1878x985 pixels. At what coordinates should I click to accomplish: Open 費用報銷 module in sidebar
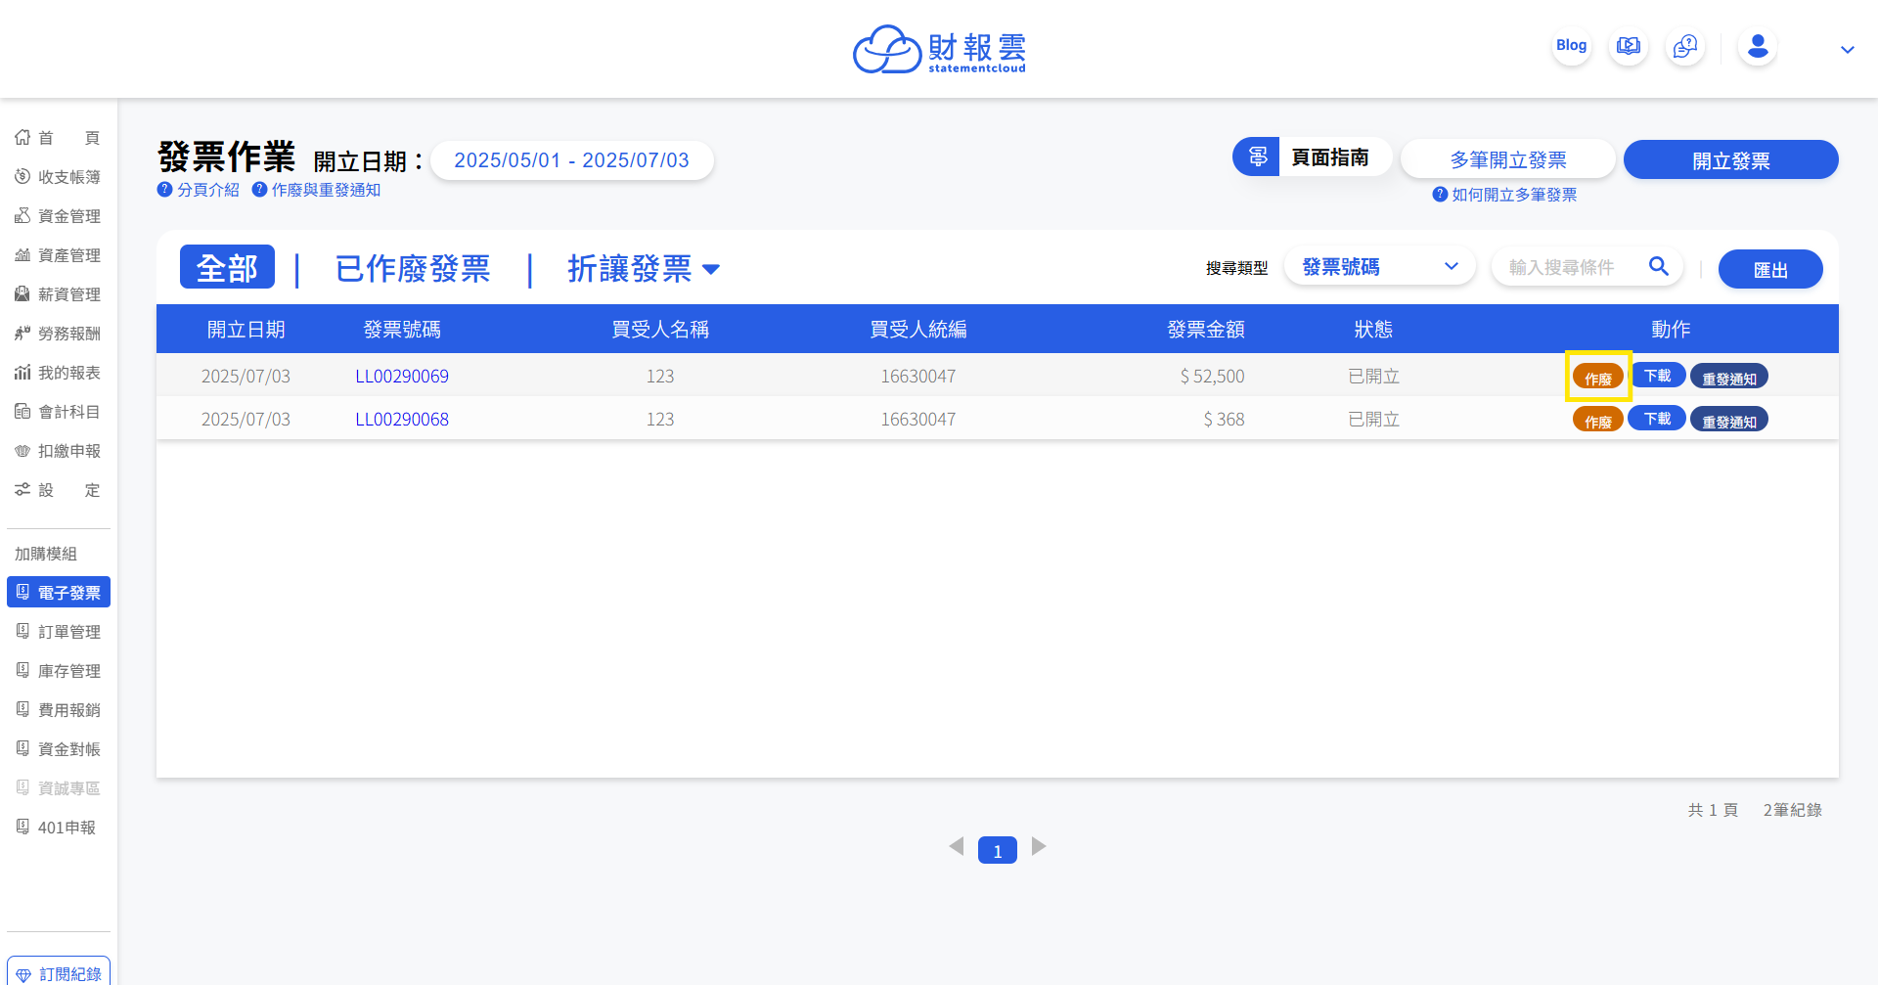[59, 710]
